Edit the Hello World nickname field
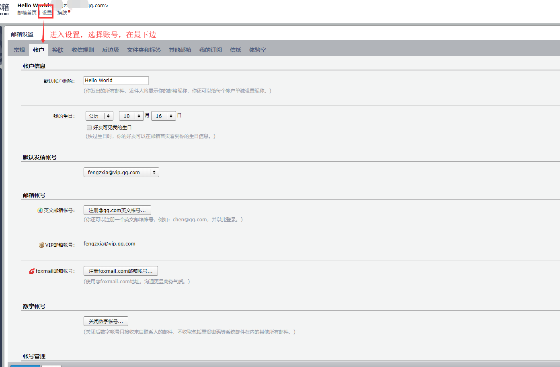 pyautogui.click(x=116, y=80)
